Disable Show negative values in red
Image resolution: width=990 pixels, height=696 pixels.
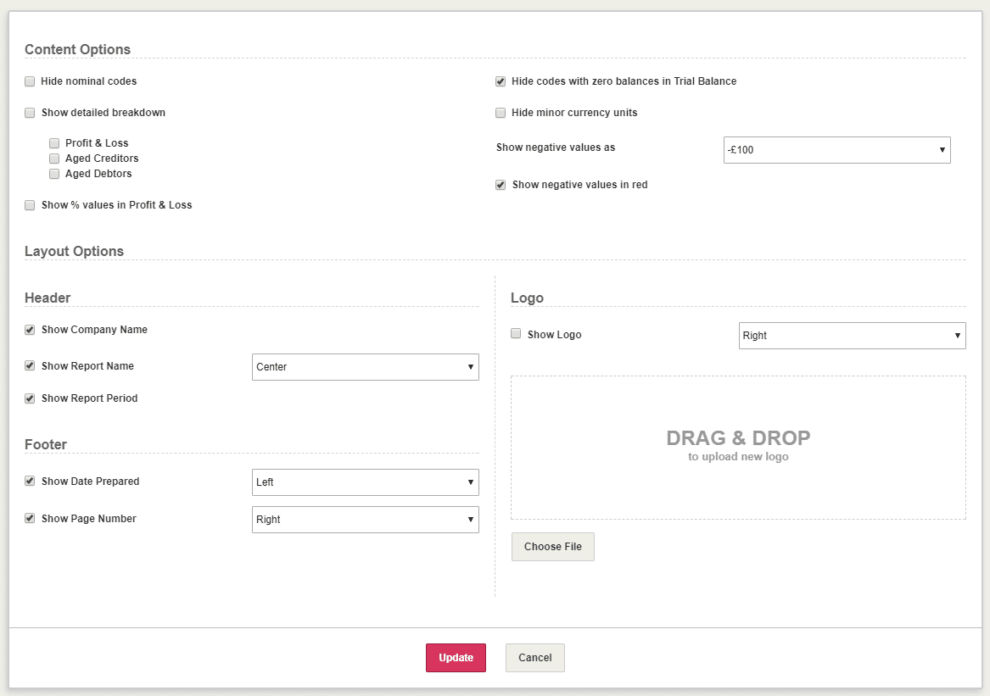[501, 185]
